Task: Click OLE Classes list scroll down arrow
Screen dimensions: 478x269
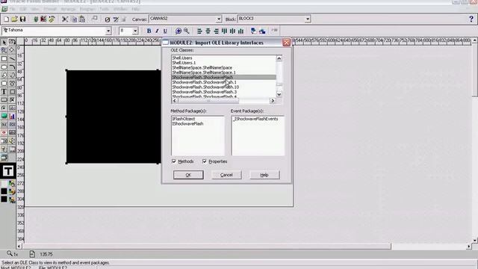Action: click(279, 95)
